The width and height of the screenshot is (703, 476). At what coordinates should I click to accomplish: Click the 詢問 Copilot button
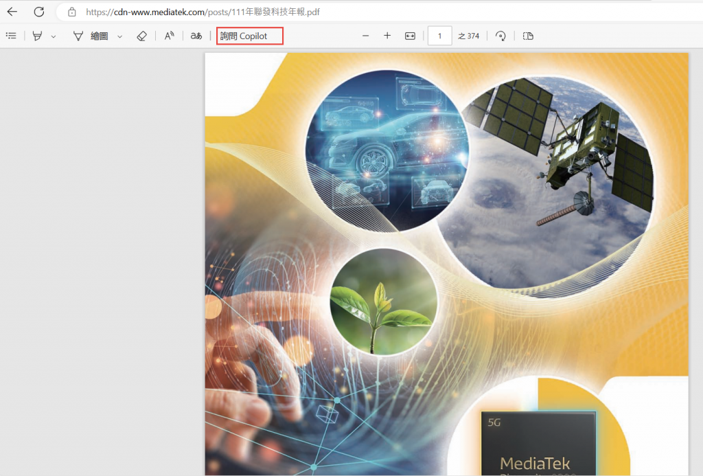pos(250,36)
